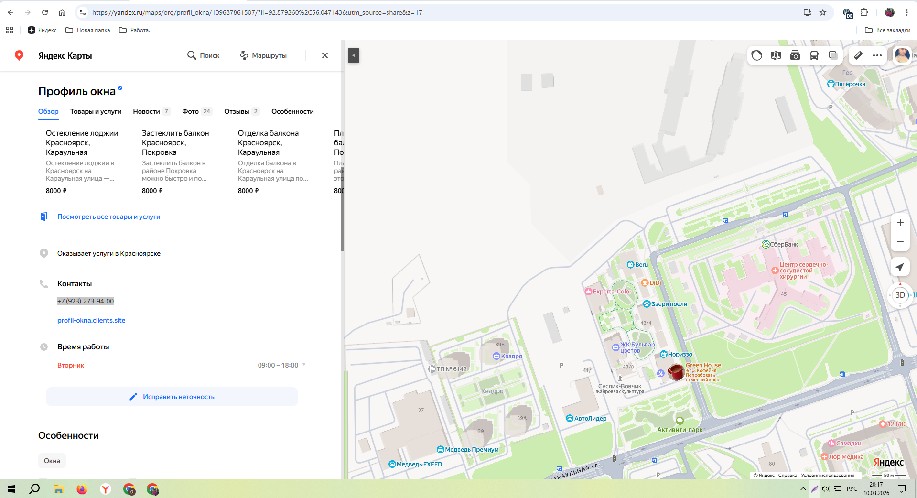Image resolution: width=917 pixels, height=498 pixels.
Task: Open the map photos layer
Action: point(795,55)
